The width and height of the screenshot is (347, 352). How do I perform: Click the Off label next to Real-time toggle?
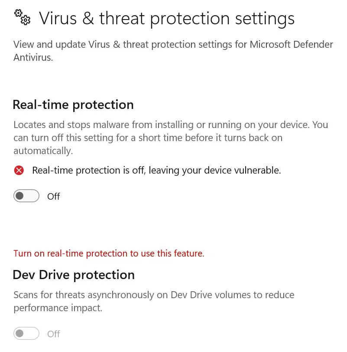coord(53,197)
